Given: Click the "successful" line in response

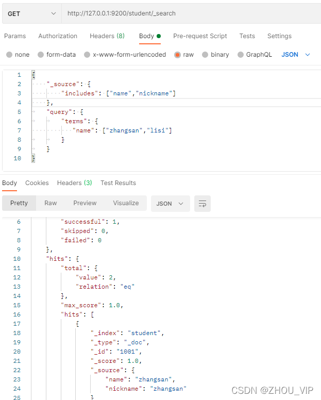Looking at the screenshot, I should (90, 222).
